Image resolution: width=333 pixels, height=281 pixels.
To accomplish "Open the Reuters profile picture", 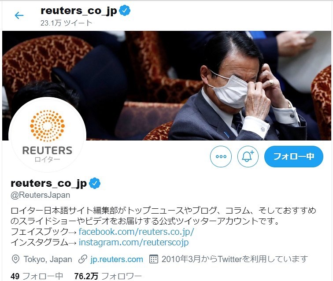I will pyautogui.click(x=48, y=135).
